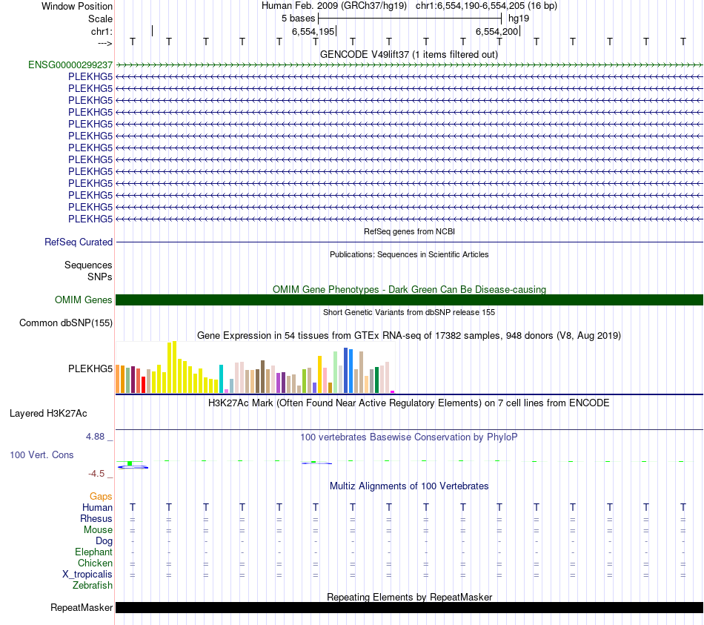The image size is (704, 625).
Task: Open Short Genetic Variants from dbSNP title
Action: [409, 312]
